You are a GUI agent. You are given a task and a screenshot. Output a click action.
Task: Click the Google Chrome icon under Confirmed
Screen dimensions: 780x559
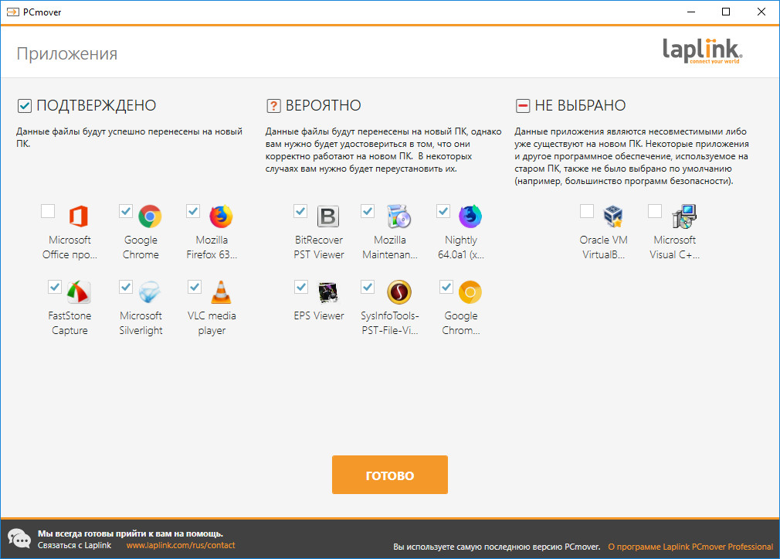tap(150, 216)
